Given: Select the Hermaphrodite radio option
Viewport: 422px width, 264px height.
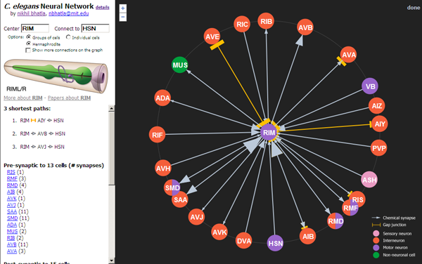Looking at the screenshot, I should (x=29, y=44).
